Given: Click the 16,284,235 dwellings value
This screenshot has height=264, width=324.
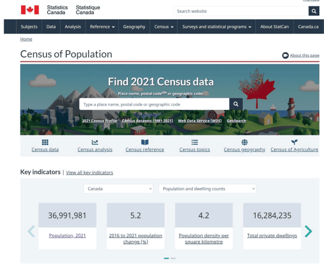Looking at the screenshot, I should [x=272, y=215].
